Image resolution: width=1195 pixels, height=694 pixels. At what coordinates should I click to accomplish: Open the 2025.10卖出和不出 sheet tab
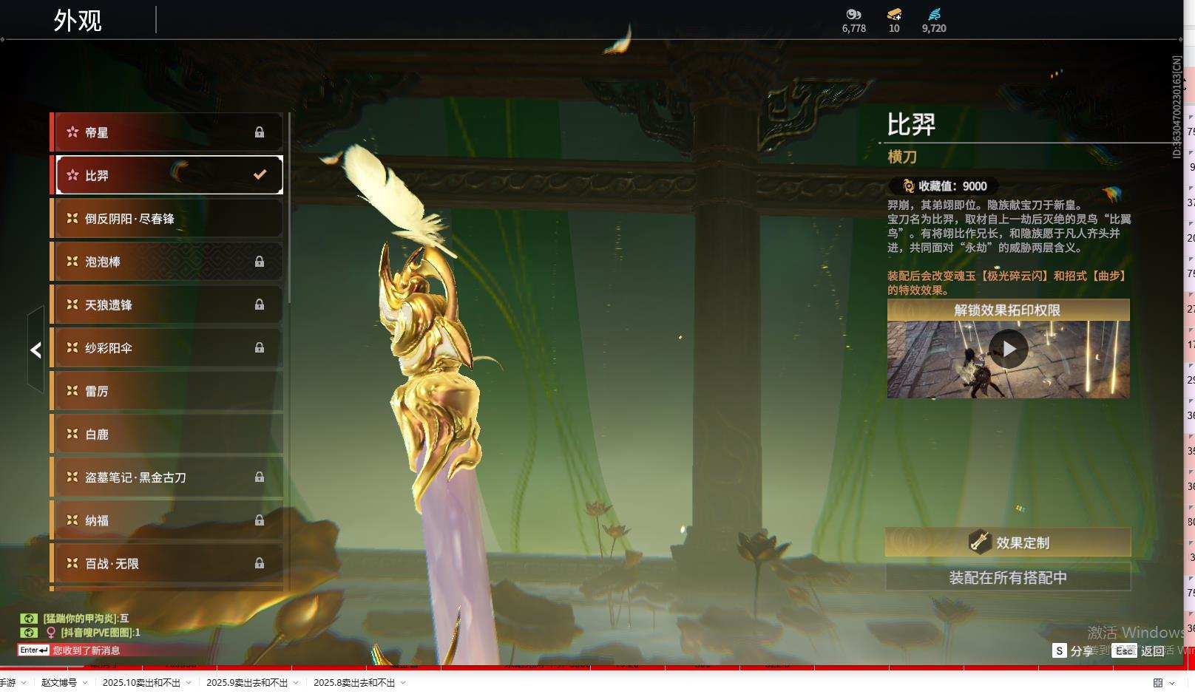click(x=141, y=683)
